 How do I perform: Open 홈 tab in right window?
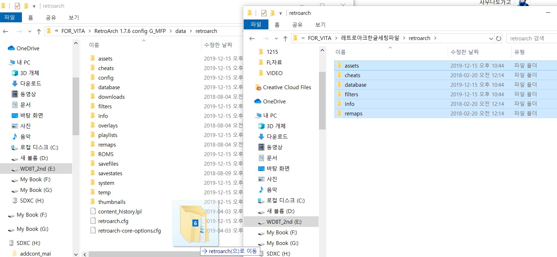coord(277,24)
